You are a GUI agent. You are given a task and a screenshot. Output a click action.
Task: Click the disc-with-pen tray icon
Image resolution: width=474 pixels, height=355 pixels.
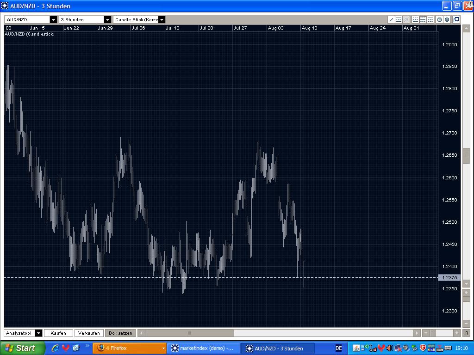point(406,348)
